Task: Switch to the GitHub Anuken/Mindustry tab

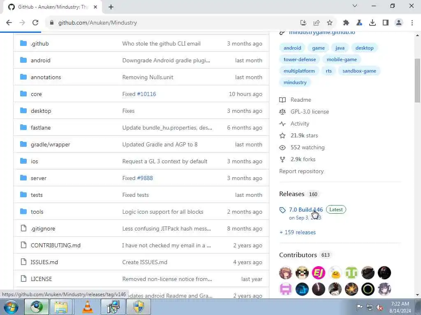Action: click(52, 7)
